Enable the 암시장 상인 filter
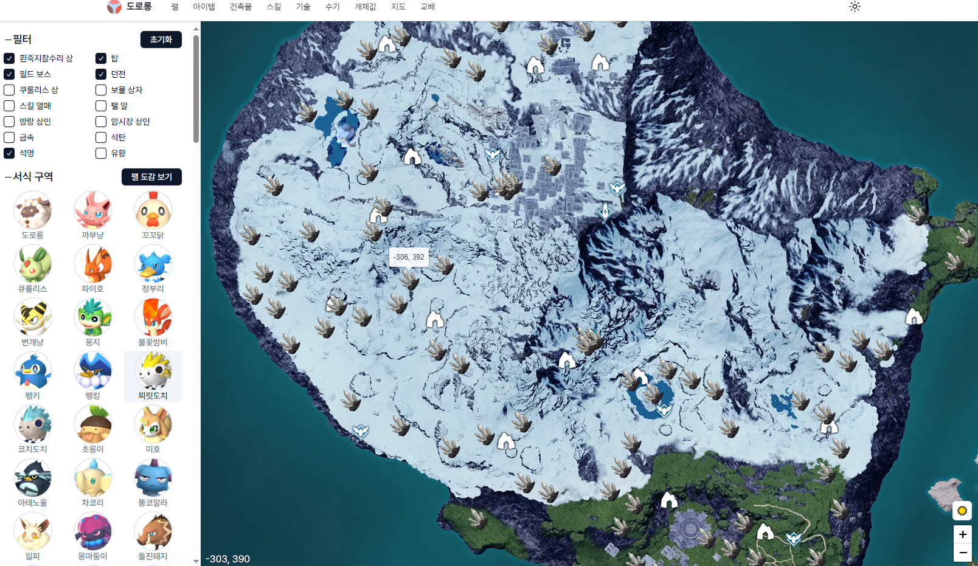This screenshot has height=566, width=978. click(x=101, y=122)
